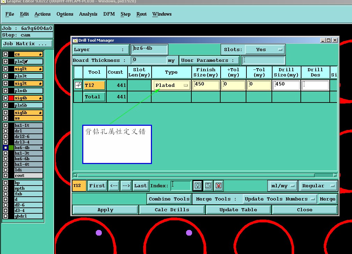352x254 pixels.
Task: Click the next tool arrow button
Action: click(x=126, y=186)
